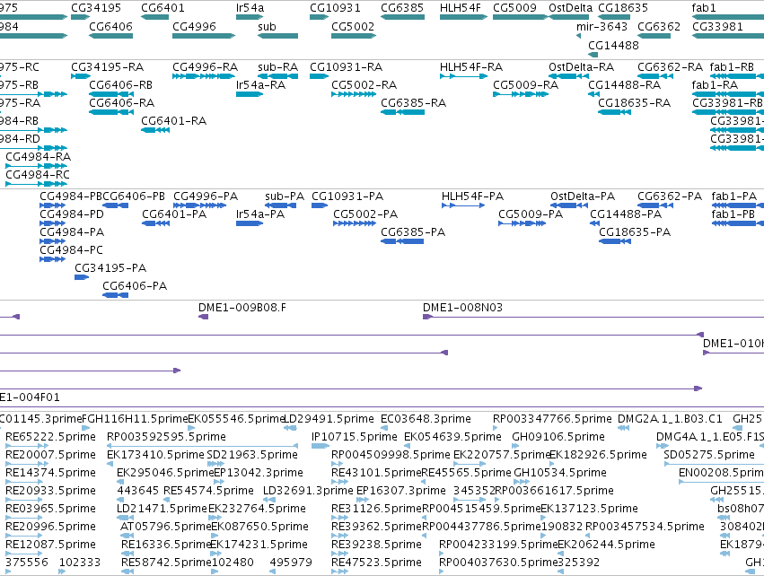Select the DME1-008N03 clone

click(x=593, y=317)
